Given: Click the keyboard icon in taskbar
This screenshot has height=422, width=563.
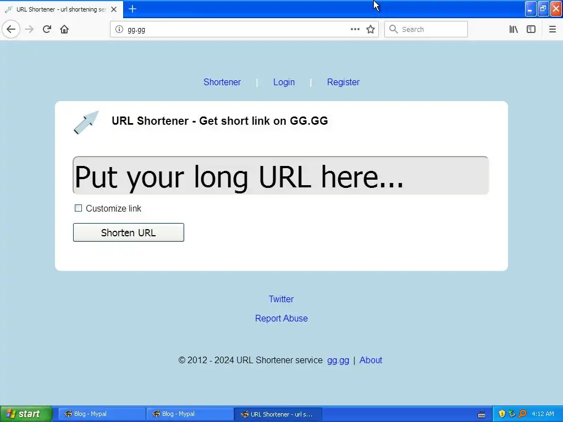Looking at the screenshot, I should 482,414.
